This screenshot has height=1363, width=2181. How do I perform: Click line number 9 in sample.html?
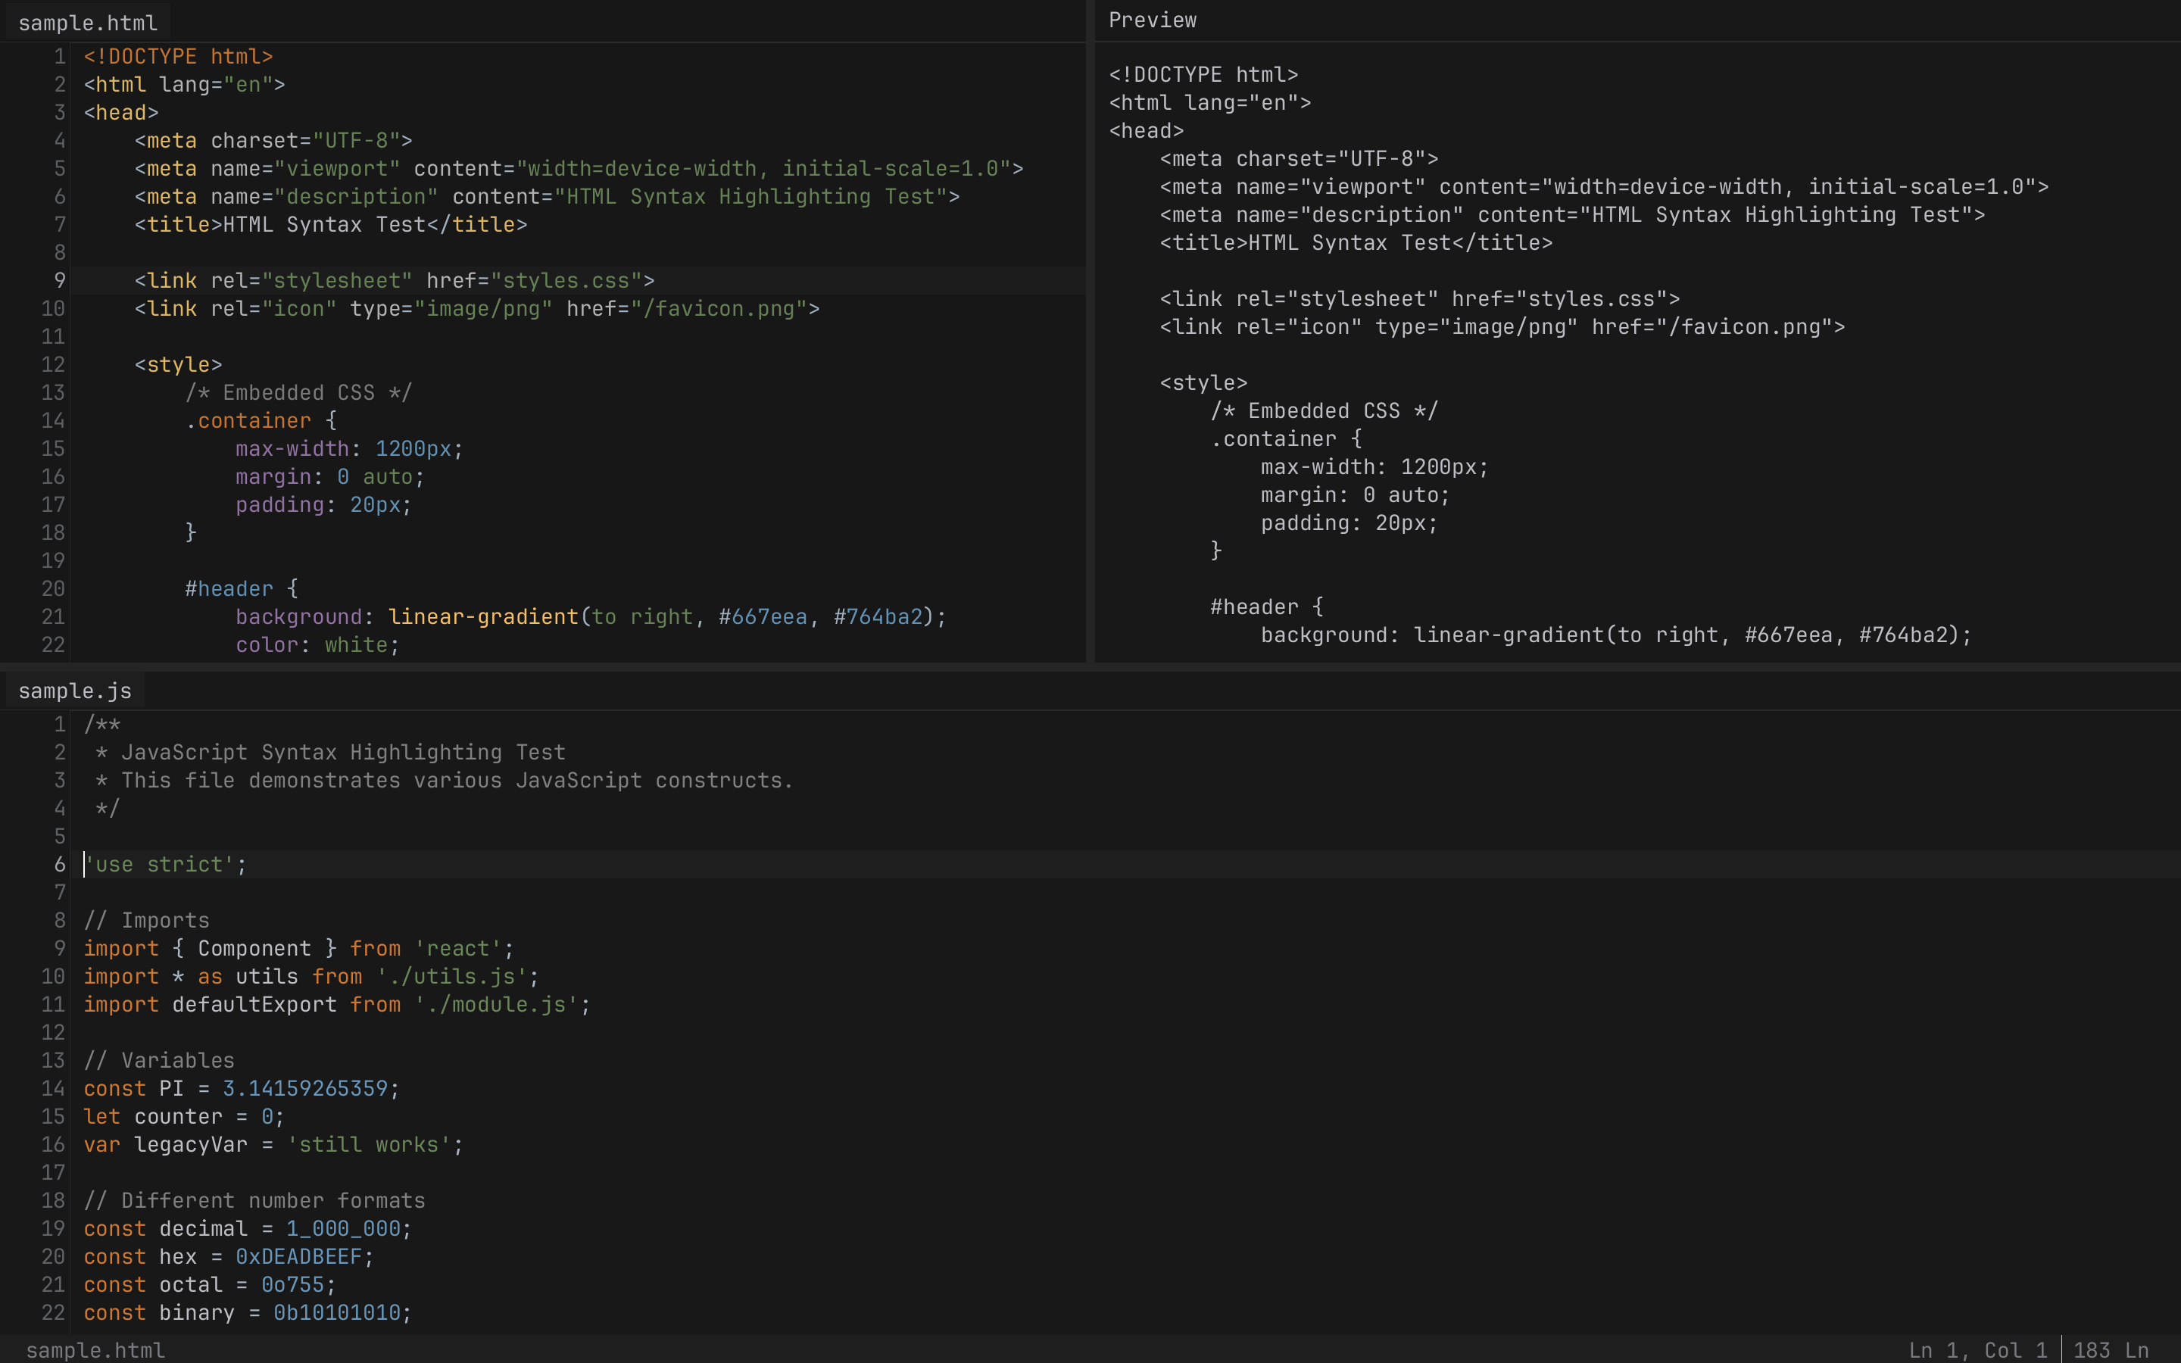(60, 280)
